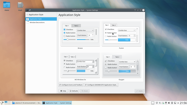Click the Help button

63,91
